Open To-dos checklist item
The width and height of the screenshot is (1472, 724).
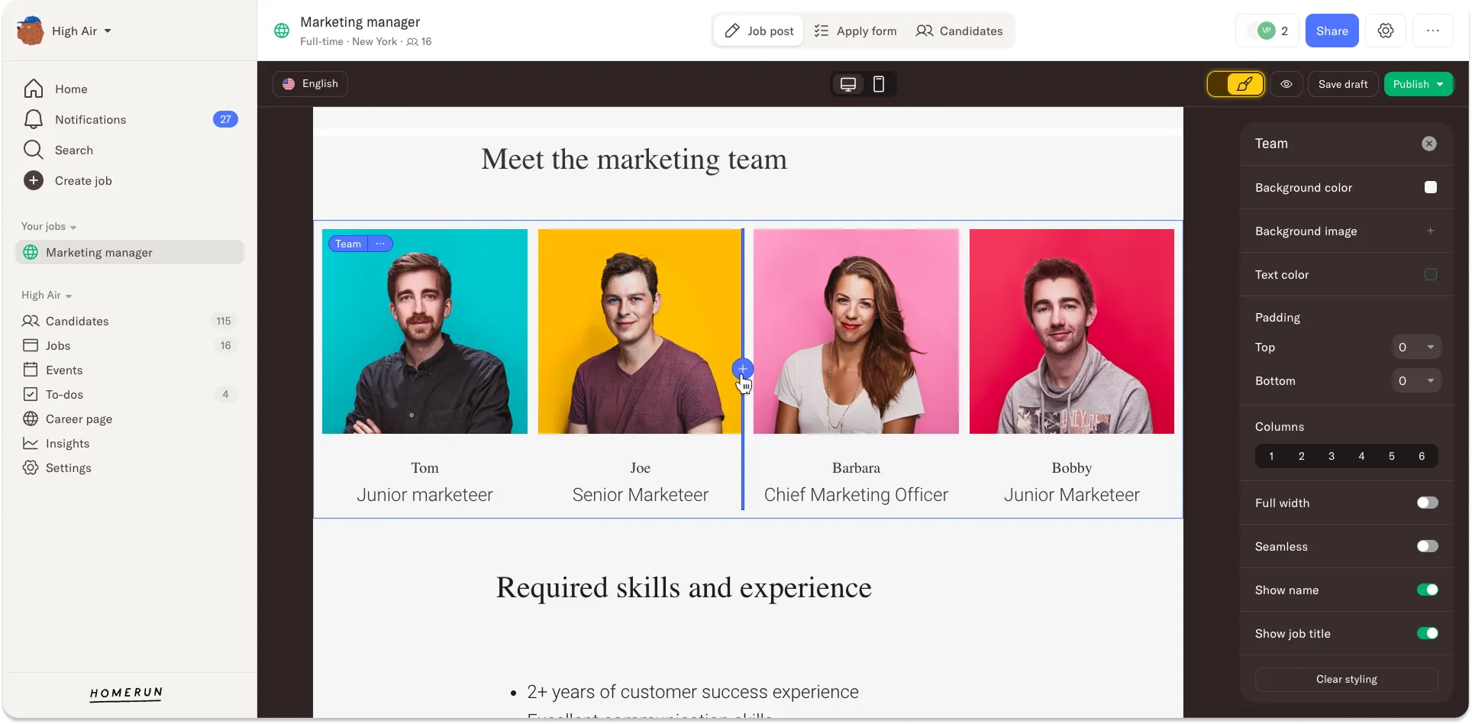point(64,394)
